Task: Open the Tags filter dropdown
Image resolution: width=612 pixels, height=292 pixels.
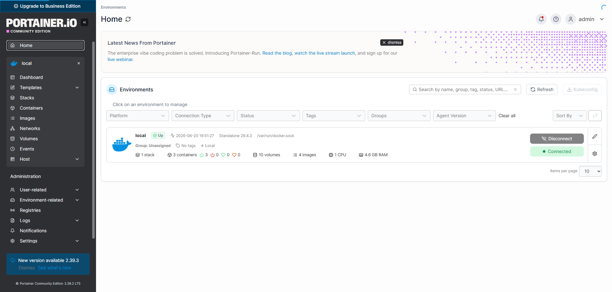Action: click(334, 116)
